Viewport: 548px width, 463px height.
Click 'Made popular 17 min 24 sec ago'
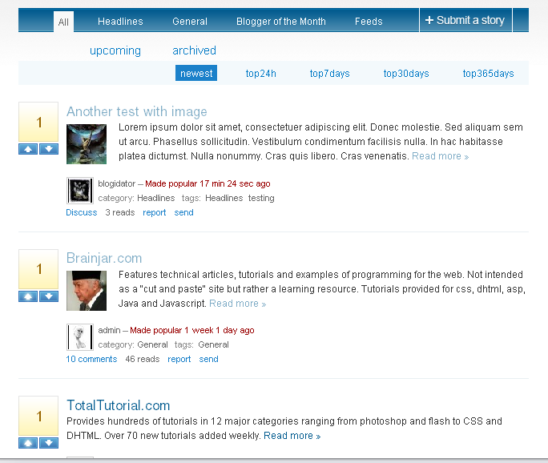coord(208,183)
